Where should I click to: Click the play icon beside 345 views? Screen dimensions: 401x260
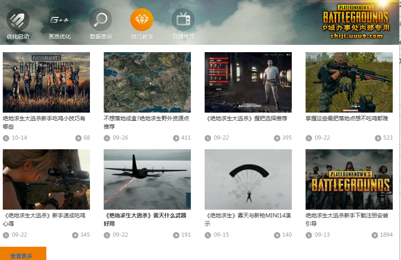(75, 235)
